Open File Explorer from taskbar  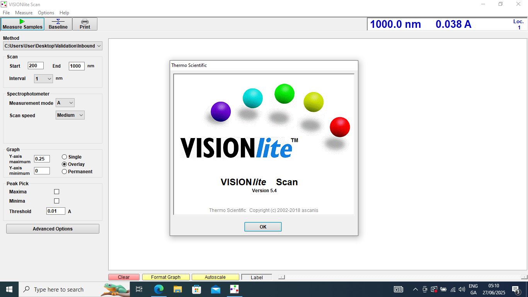pos(177,289)
